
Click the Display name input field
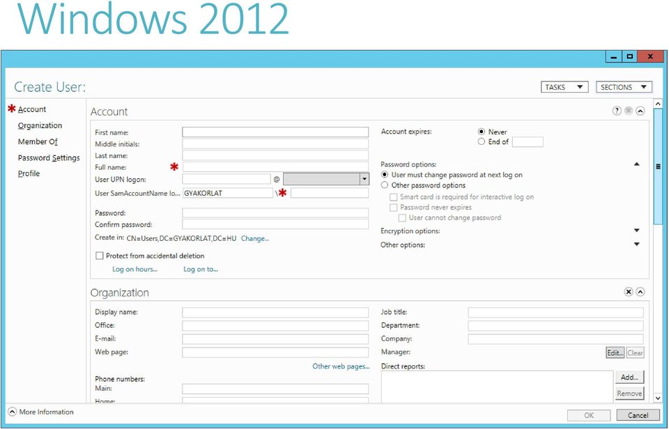pos(275,312)
